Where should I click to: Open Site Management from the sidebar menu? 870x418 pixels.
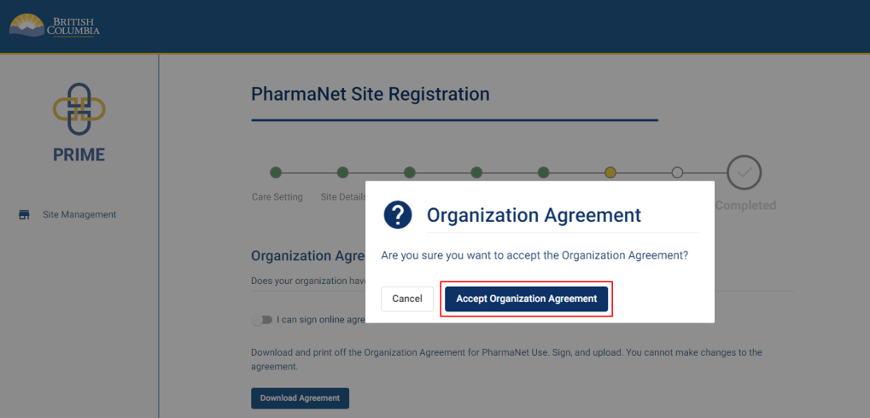click(79, 215)
